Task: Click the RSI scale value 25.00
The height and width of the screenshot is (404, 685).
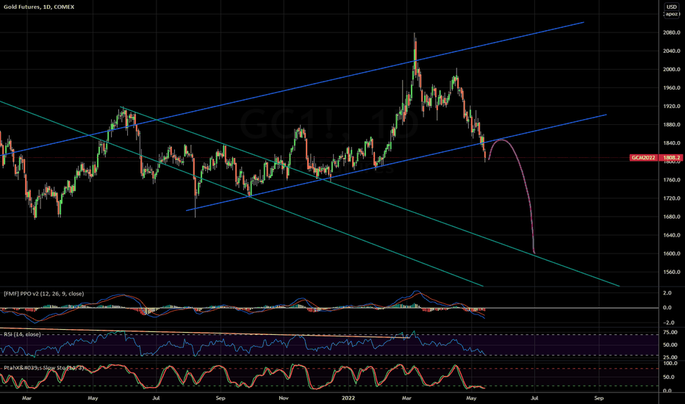Action: pos(670,357)
